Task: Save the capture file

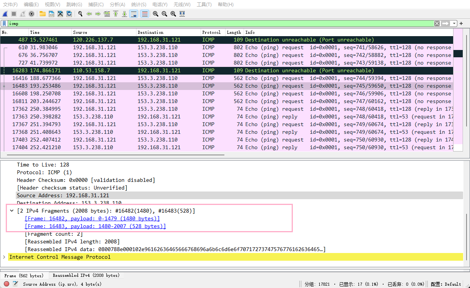Action: point(51,14)
